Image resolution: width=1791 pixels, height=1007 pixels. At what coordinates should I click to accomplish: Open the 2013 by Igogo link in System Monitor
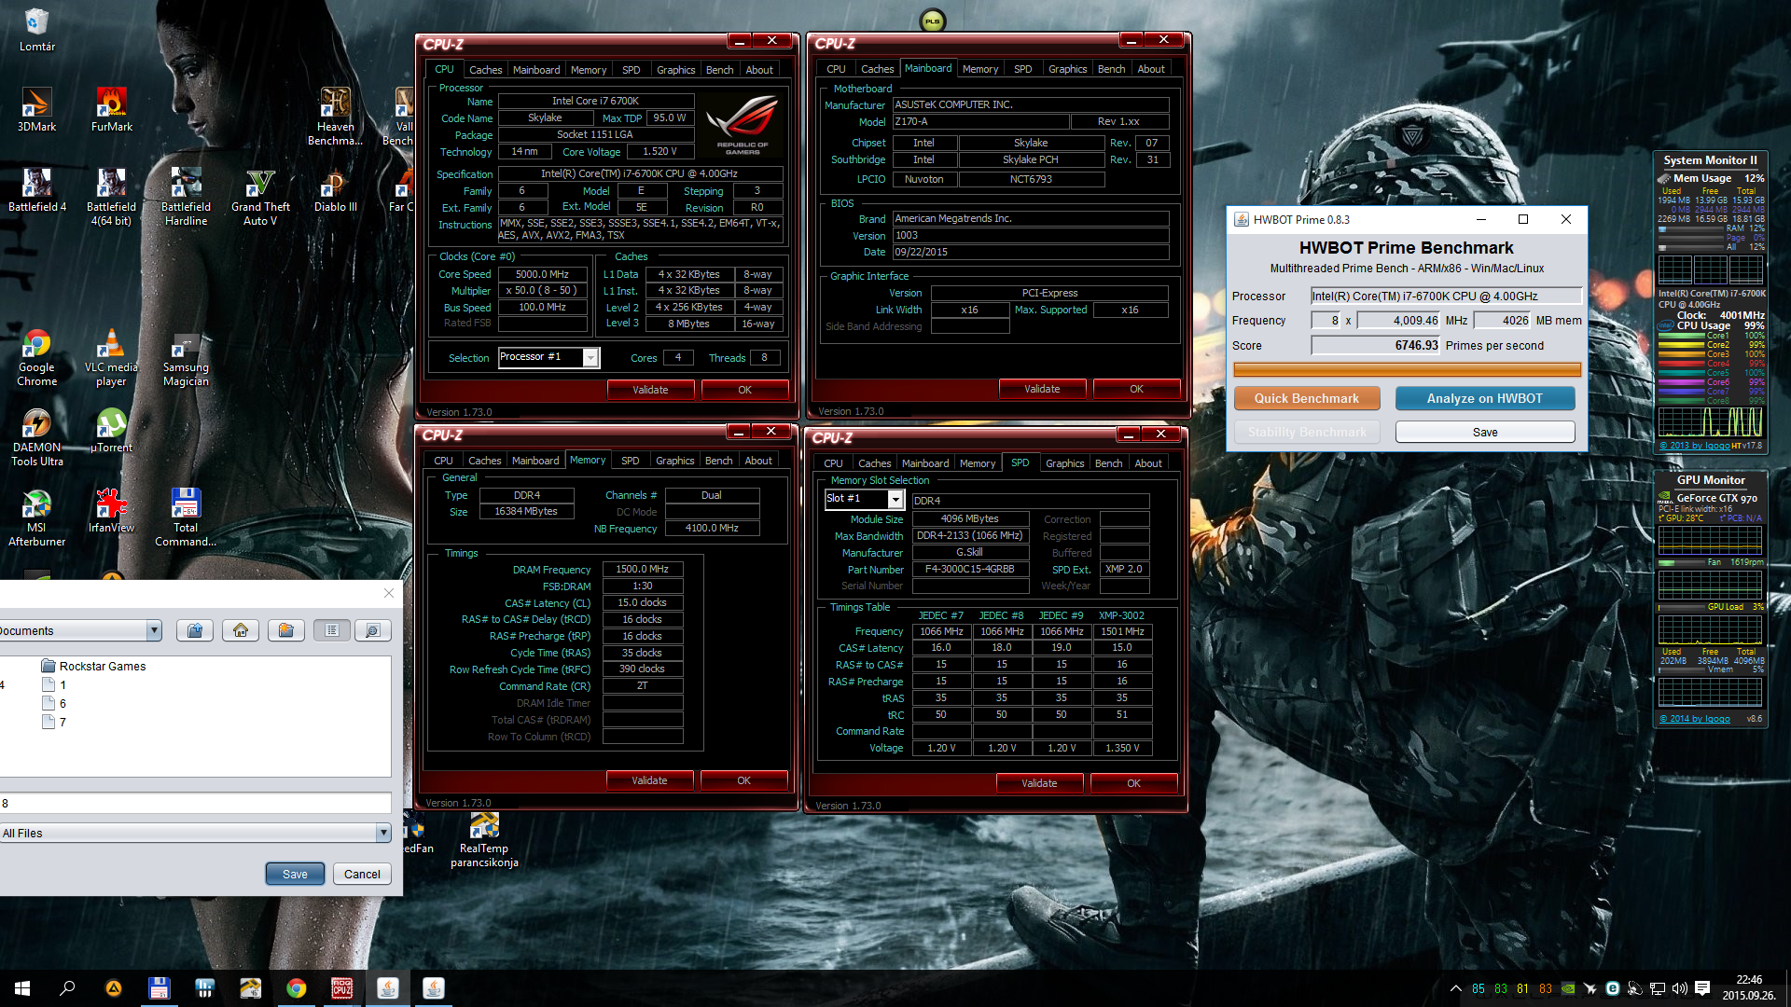1694,446
